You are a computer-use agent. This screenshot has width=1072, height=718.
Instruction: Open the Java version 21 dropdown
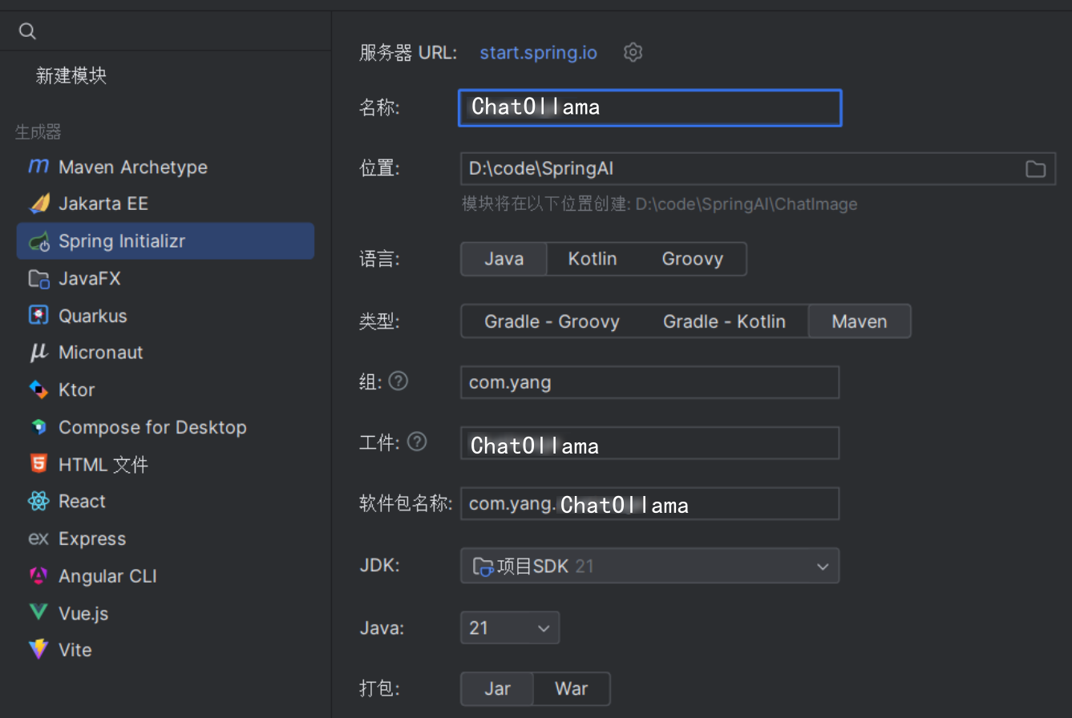(510, 627)
